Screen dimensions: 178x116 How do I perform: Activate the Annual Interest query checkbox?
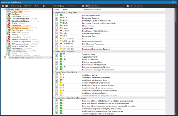[x=56, y=46]
